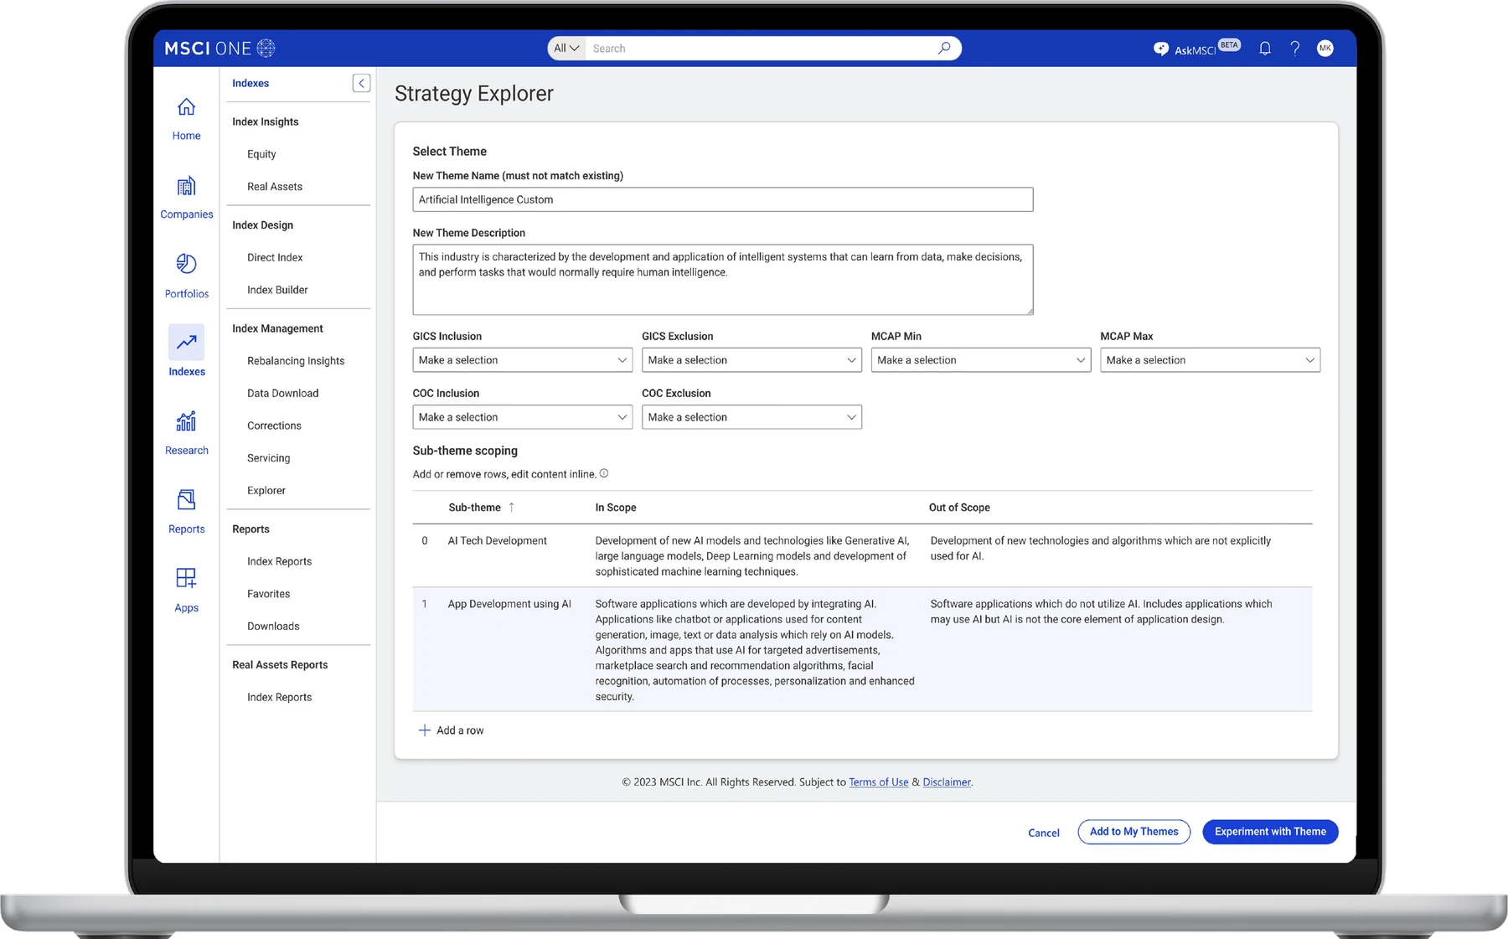Open Rebalancing Insights menu item
Screen dimensions: 1508x939
coord(296,361)
